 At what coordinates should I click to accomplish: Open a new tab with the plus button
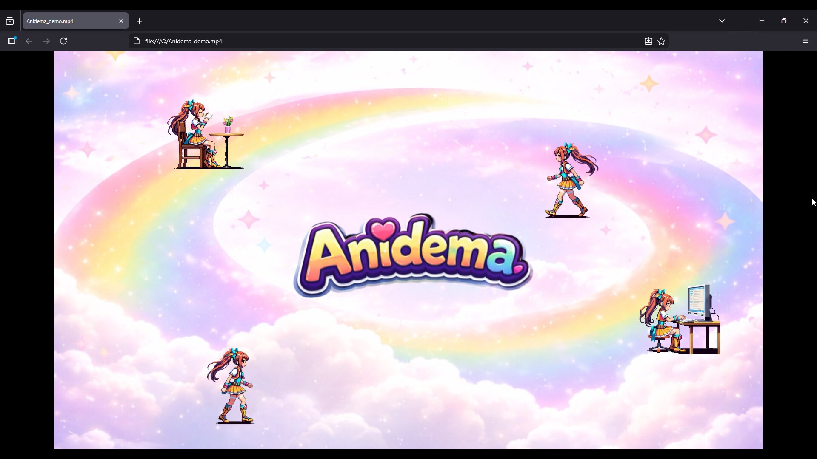click(x=140, y=21)
